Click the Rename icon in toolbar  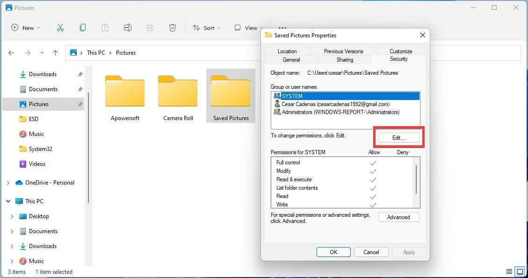point(128,28)
